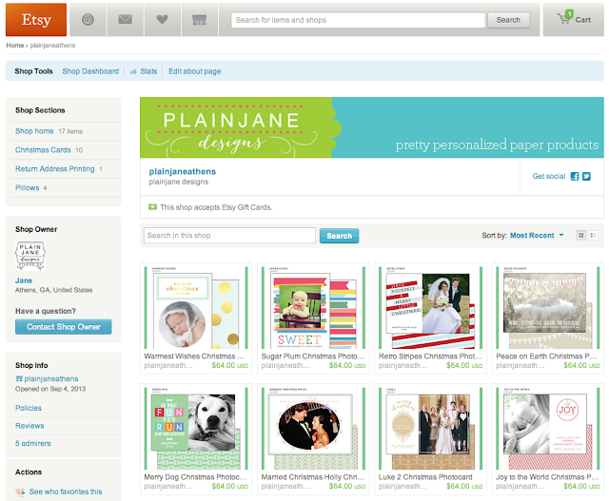The width and height of the screenshot is (609, 501).
Task: Open Warmest Wishes Christmas card thumbnail
Action: coord(196,307)
